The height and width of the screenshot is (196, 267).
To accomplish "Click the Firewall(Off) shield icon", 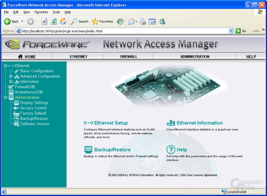I will [11, 87].
